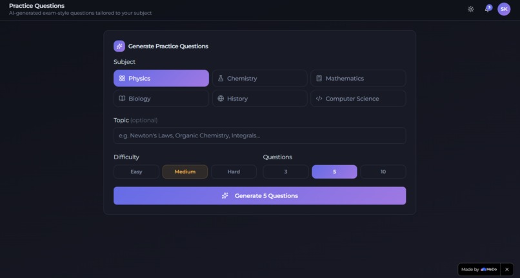The height and width of the screenshot is (278, 520).
Task: Choose 5 questions
Action: tap(334, 172)
